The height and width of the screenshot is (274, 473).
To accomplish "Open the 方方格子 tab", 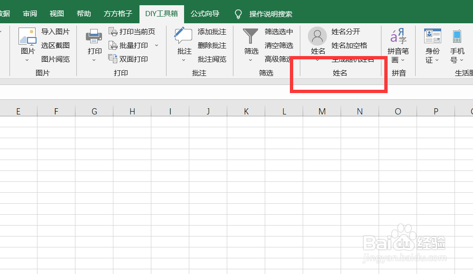I will pos(118,14).
